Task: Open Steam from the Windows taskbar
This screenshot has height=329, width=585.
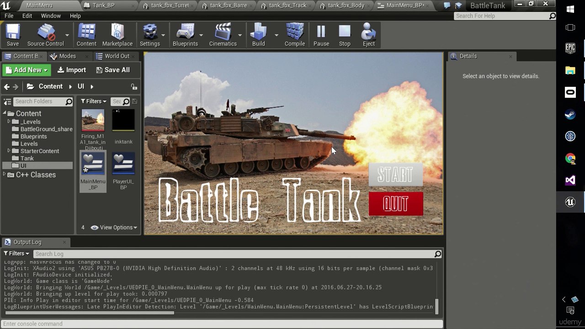Action: click(x=570, y=114)
